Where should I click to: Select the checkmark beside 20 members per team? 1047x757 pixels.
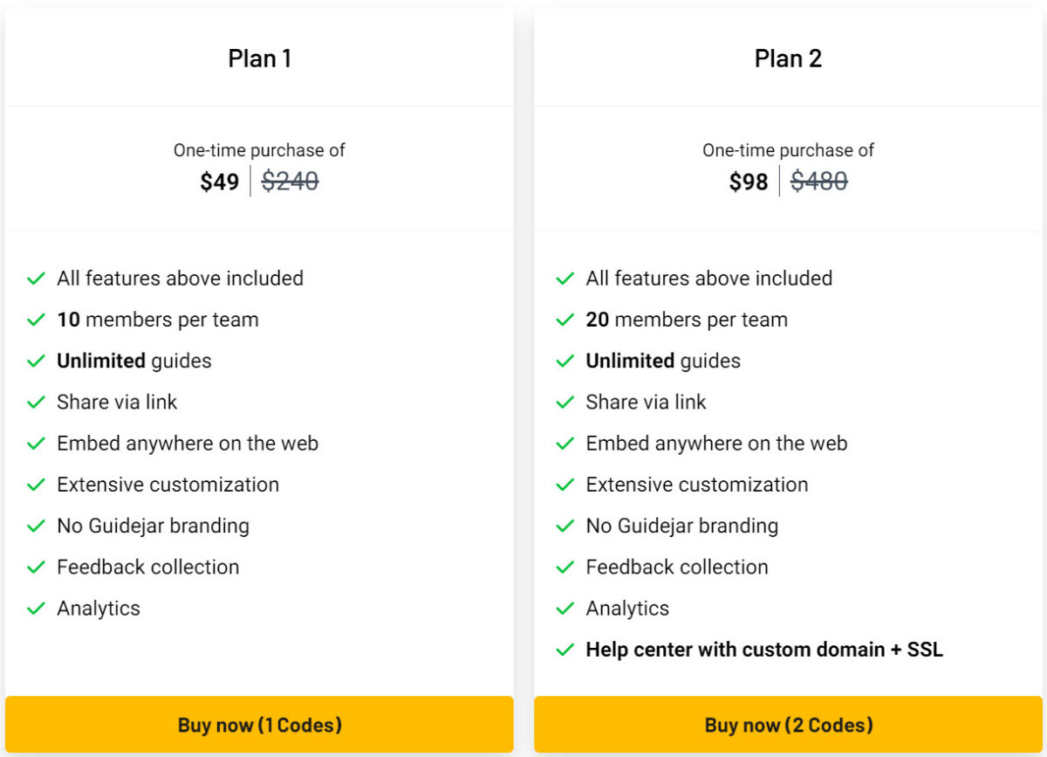tap(564, 320)
